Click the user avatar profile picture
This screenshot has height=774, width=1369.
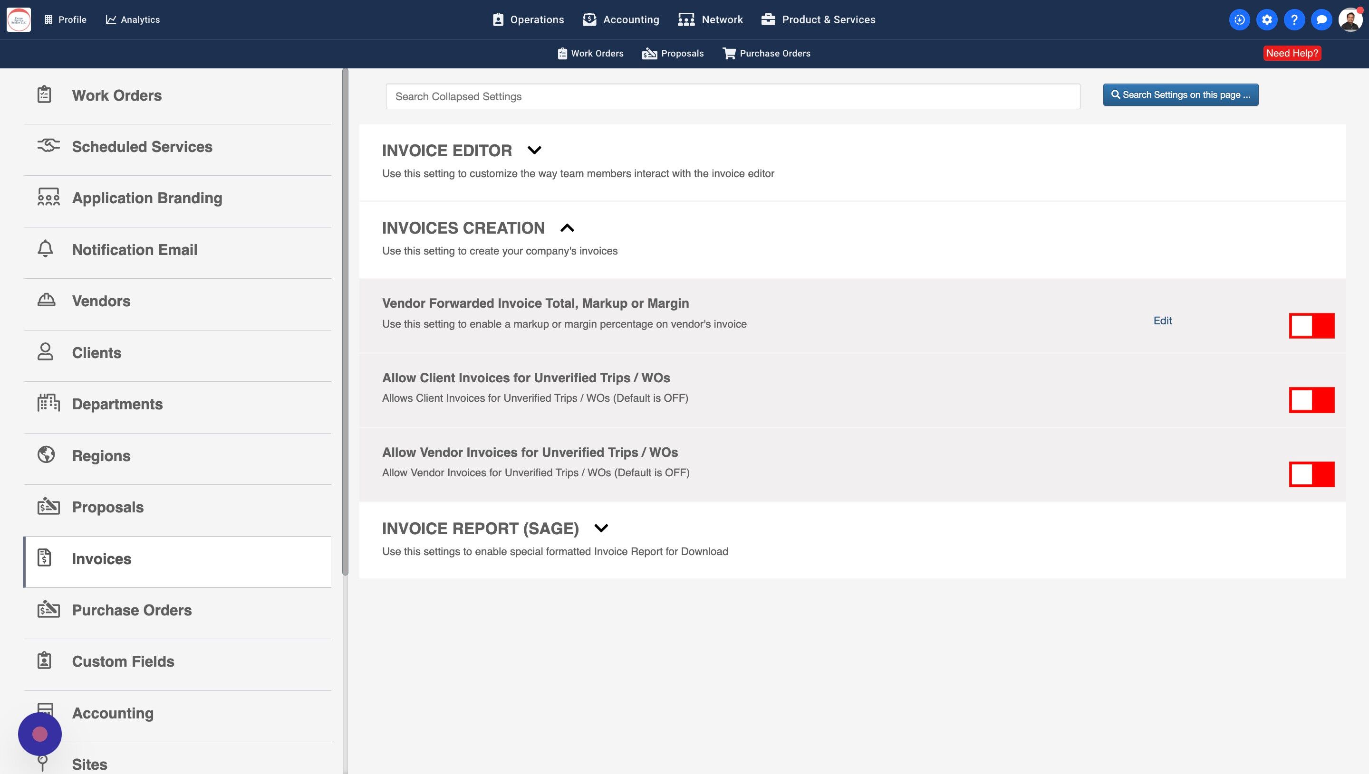click(1350, 19)
